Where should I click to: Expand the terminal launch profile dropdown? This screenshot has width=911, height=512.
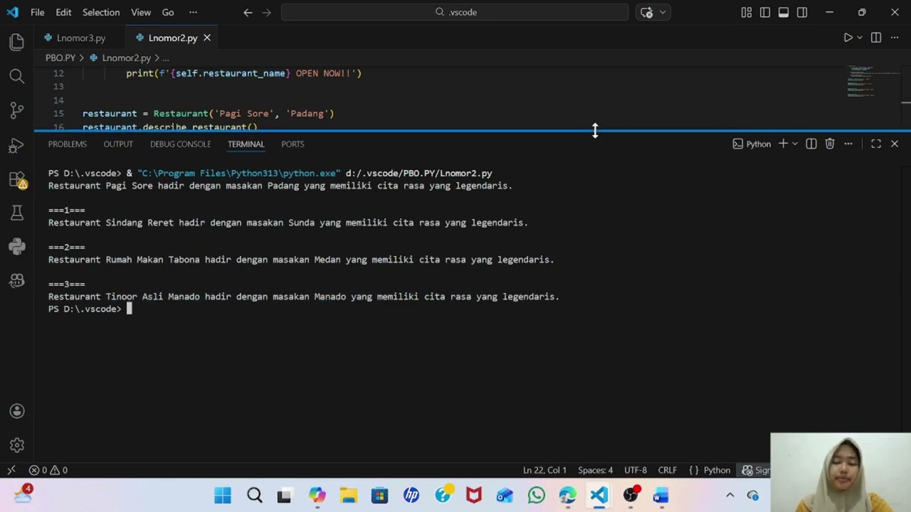pos(795,144)
